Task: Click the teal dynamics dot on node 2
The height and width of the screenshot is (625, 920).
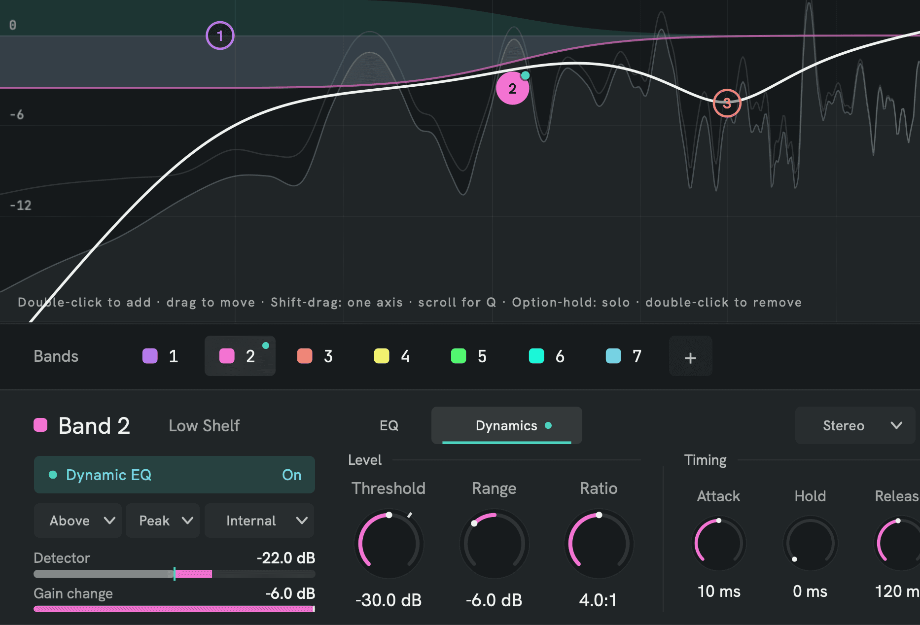Action: (526, 75)
